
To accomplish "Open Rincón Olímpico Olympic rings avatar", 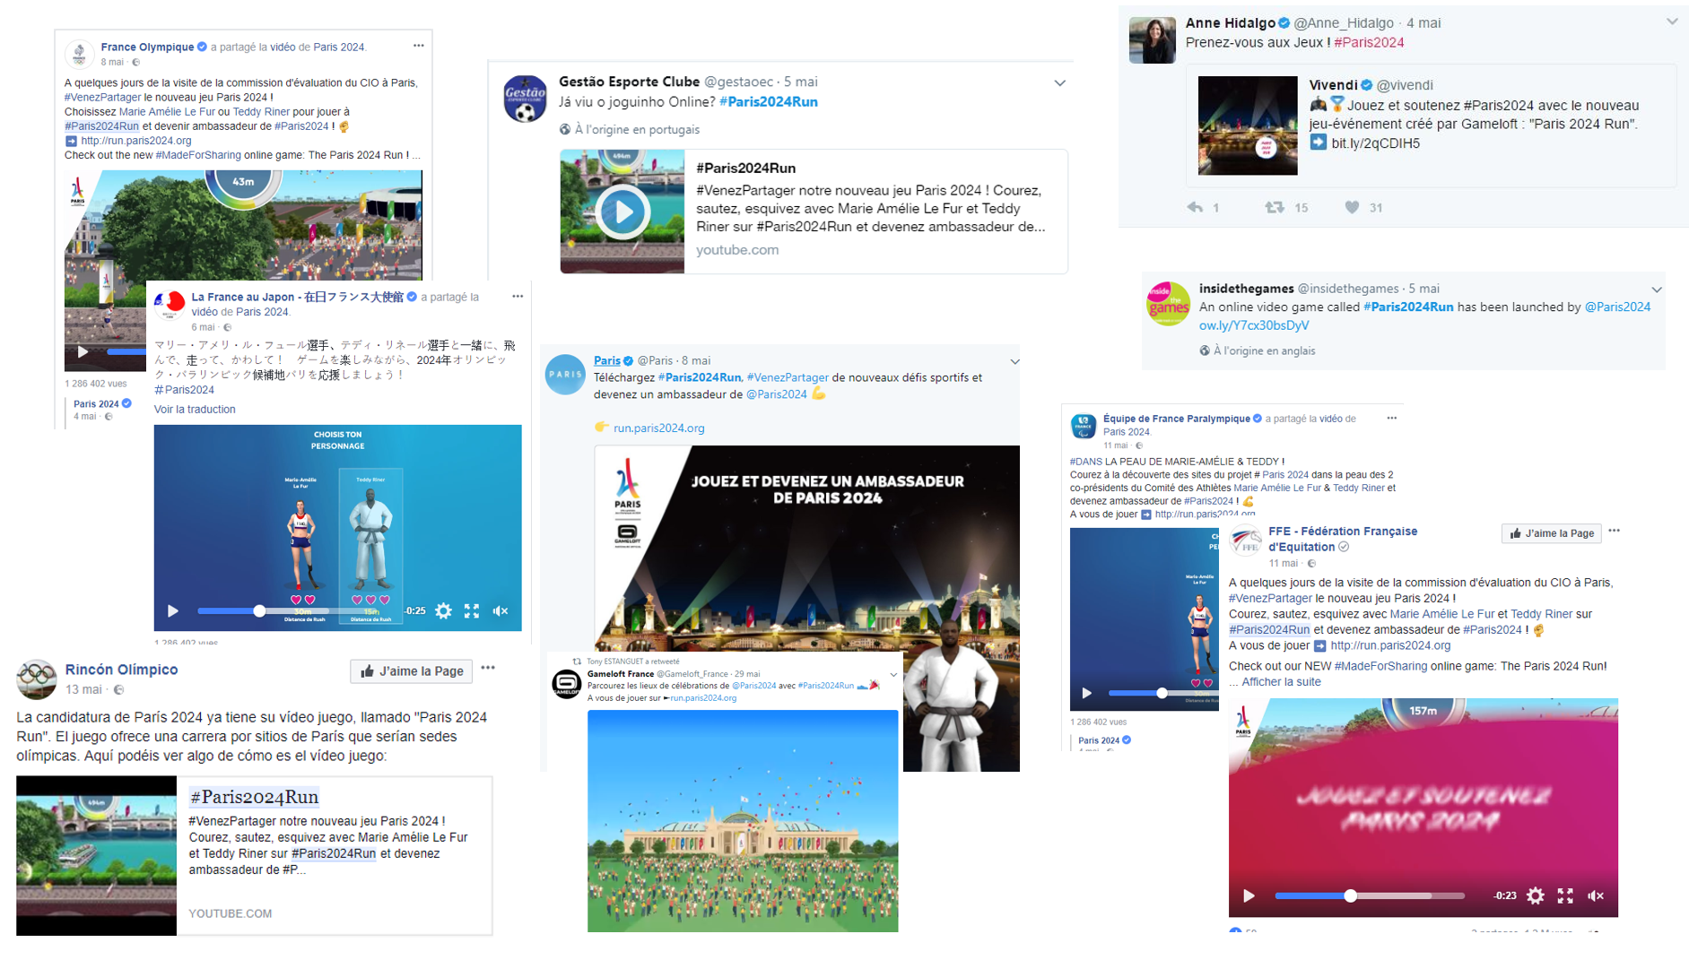I will [37, 679].
